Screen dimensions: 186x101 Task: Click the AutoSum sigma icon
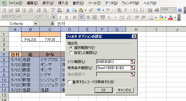pos(126,10)
